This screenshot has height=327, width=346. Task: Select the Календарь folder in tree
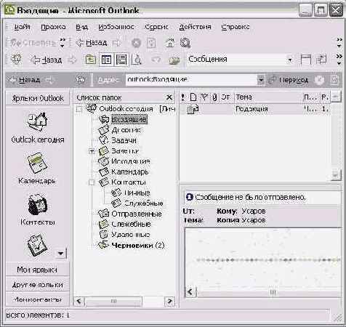click(x=129, y=171)
